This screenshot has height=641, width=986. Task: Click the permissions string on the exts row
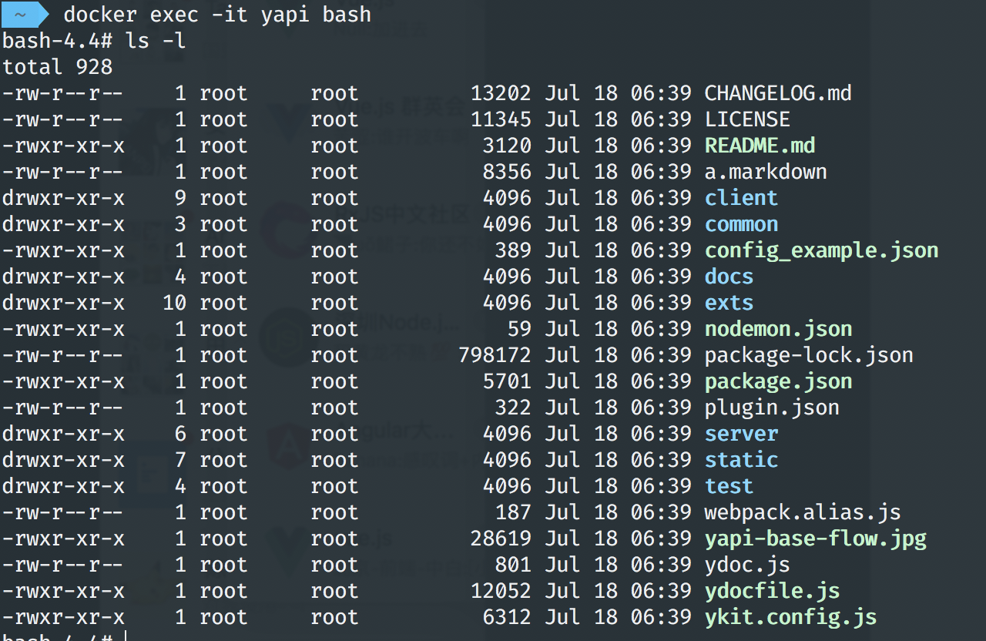tap(63, 303)
